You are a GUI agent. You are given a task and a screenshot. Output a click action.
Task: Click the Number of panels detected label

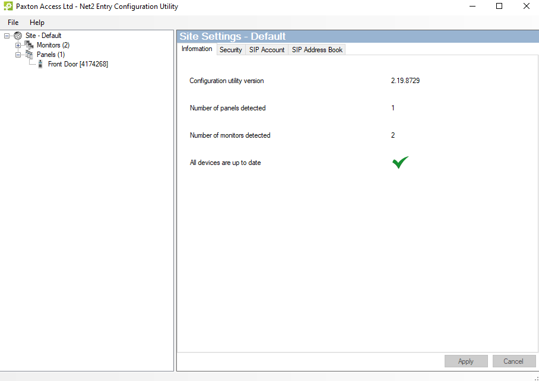(227, 108)
